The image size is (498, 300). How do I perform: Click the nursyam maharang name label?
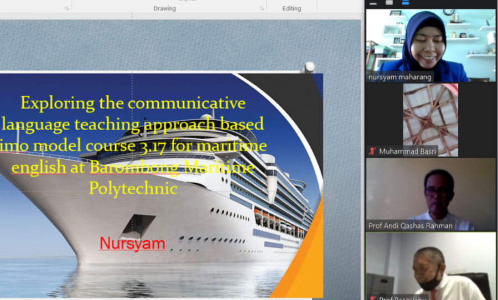tap(400, 77)
